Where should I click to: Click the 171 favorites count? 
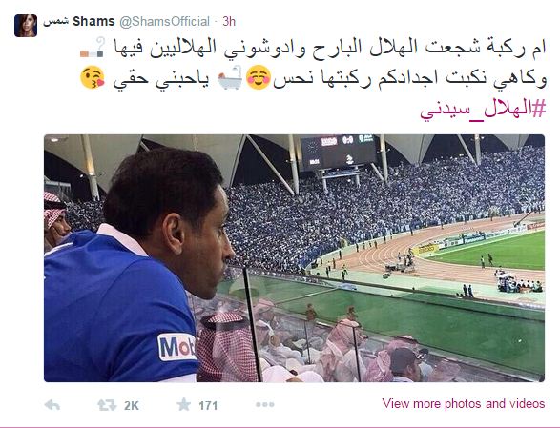(x=208, y=405)
